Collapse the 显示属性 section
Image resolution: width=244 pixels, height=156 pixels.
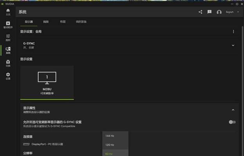point(233,110)
